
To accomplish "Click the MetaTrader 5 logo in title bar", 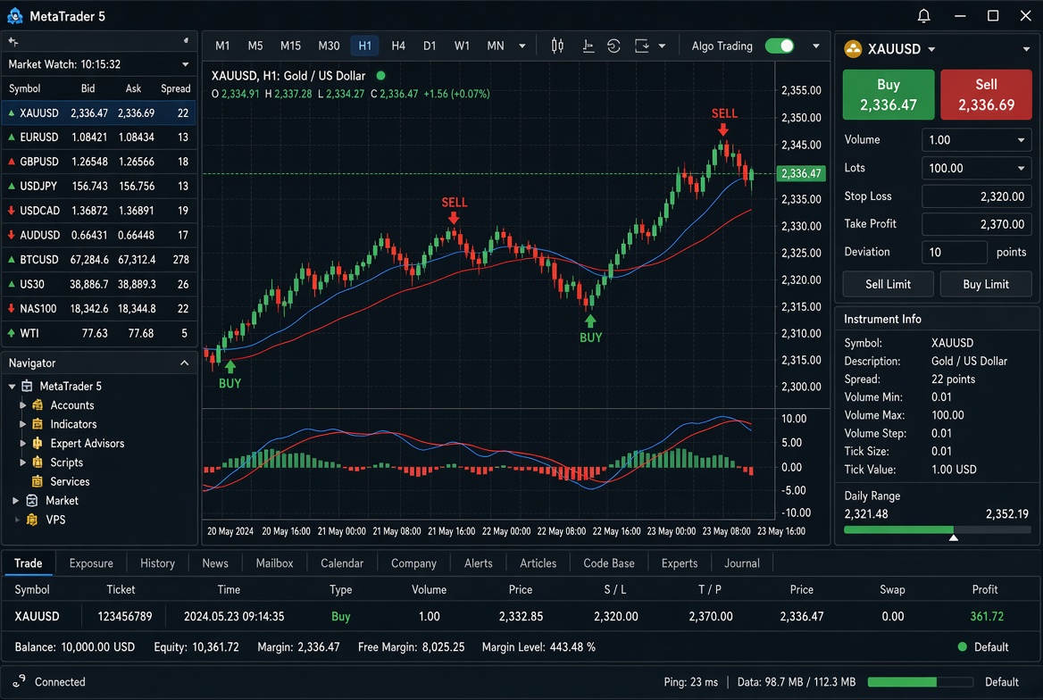I will click(14, 16).
